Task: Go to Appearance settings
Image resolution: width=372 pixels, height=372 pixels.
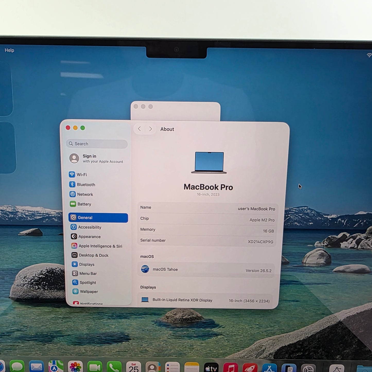Action: tap(86, 237)
